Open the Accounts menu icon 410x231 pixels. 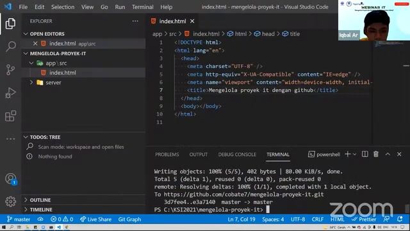[10, 179]
